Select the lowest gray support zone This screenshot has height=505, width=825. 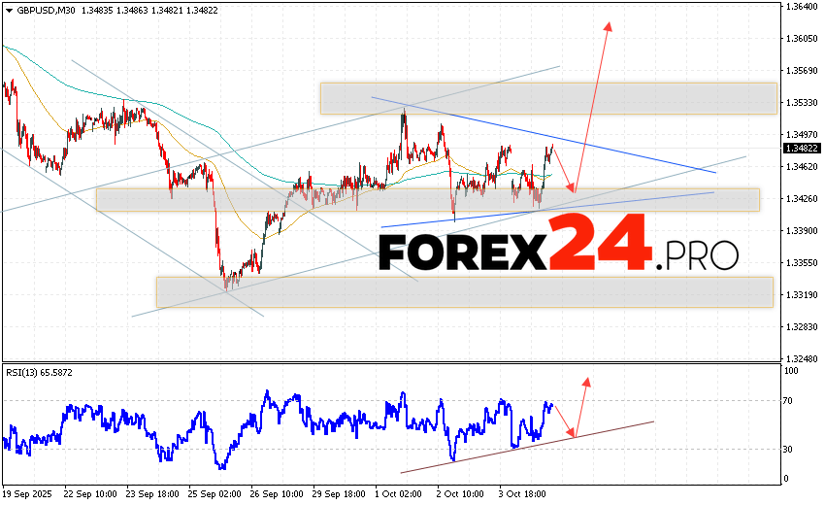(x=464, y=291)
